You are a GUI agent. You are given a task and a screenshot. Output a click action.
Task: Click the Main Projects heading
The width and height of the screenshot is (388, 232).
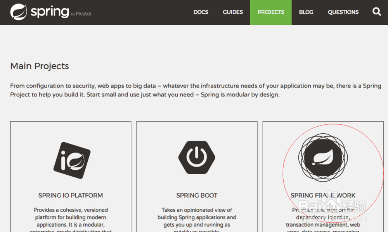40,66
